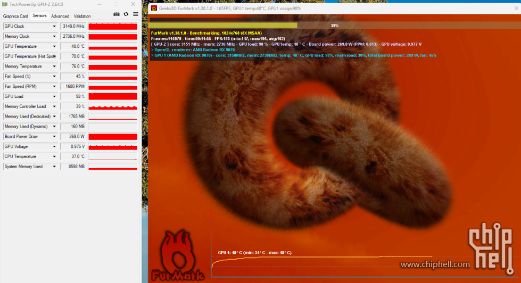This screenshot has width=521, height=283.
Task: Open the Fan Speed (RPM) dropdown
Action: pyautogui.click(x=54, y=86)
